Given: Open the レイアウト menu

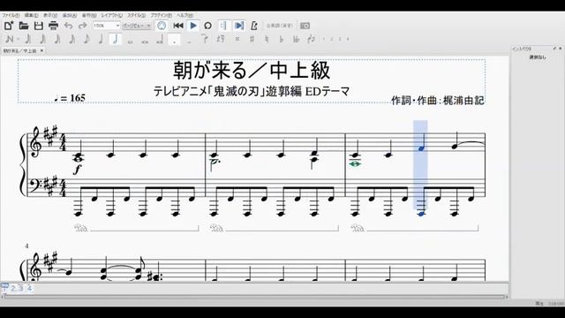Looking at the screenshot, I should point(111,16).
